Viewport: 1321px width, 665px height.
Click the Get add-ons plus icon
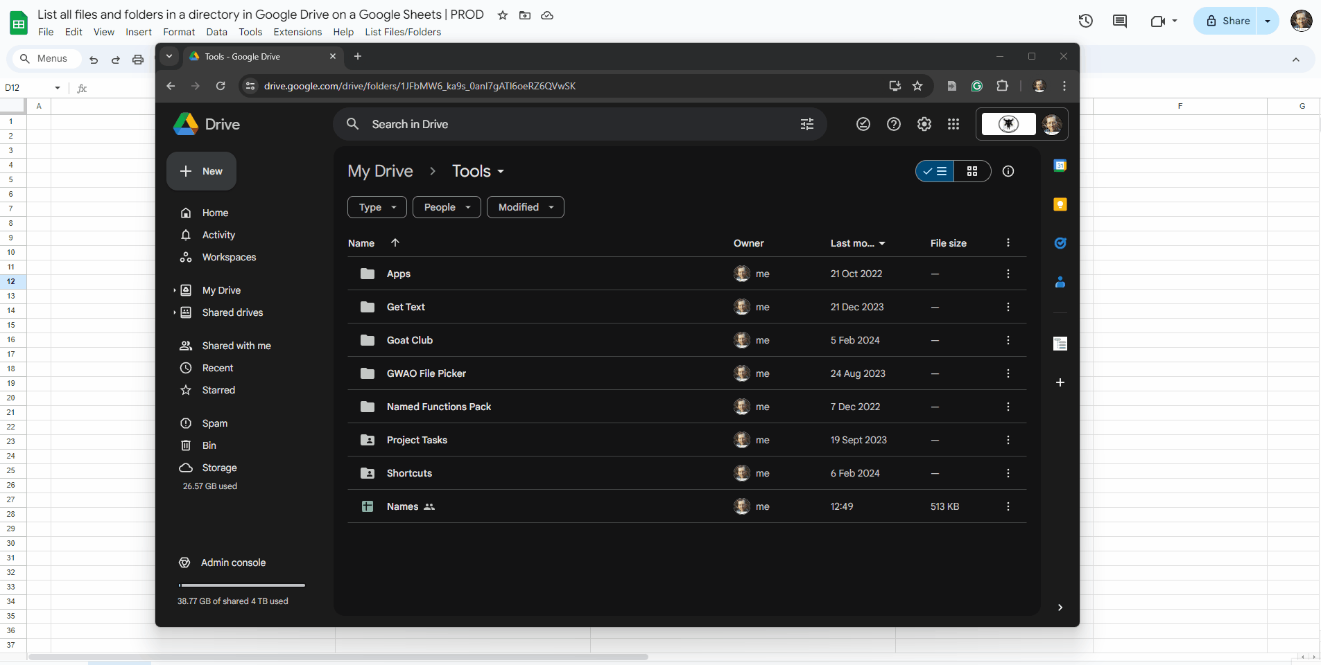(x=1060, y=382)
